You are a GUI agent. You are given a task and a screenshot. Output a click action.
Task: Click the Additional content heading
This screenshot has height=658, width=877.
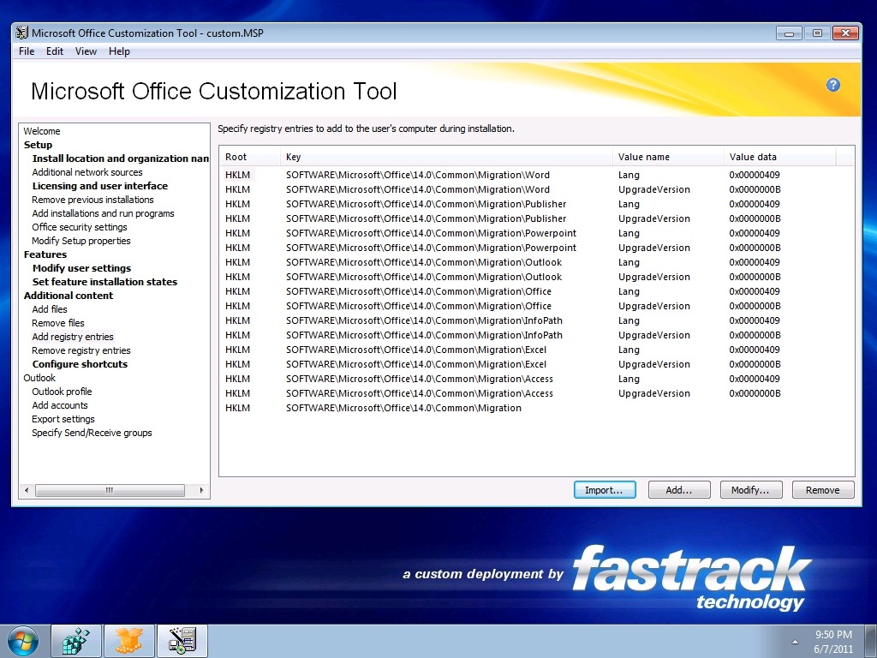[69, 296]
